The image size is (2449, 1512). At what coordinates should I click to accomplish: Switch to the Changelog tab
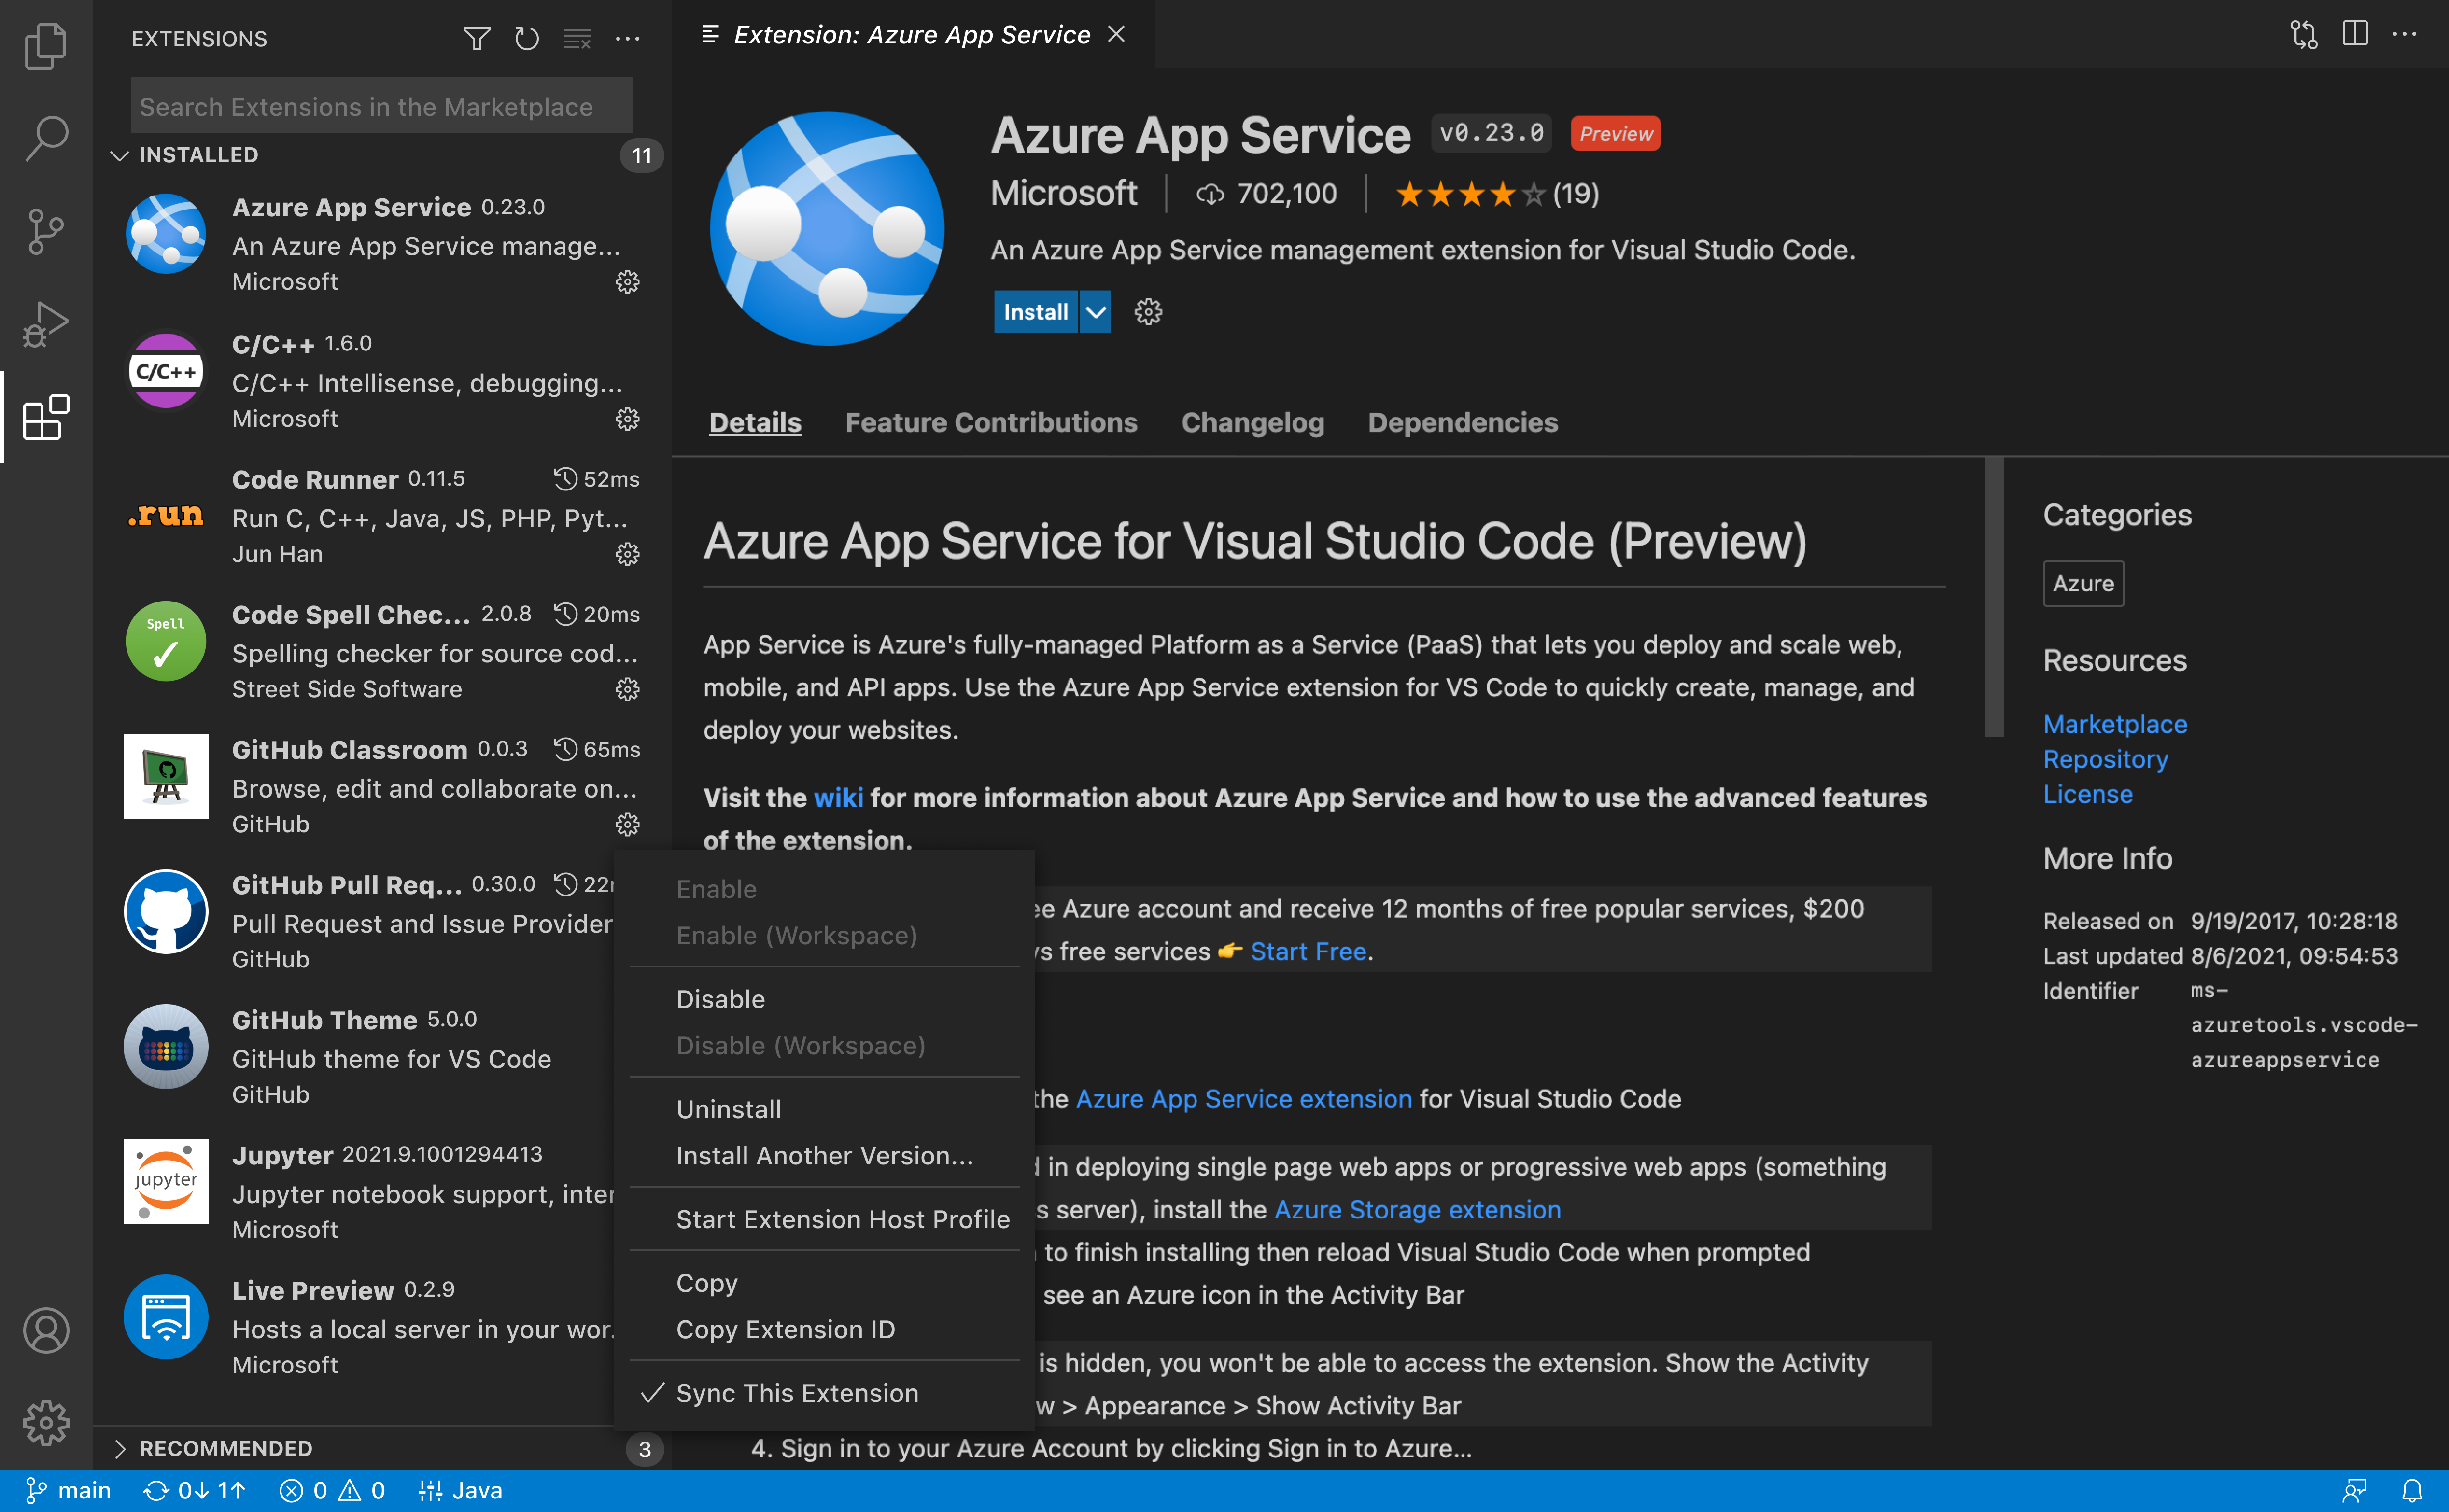point(1252,422)
